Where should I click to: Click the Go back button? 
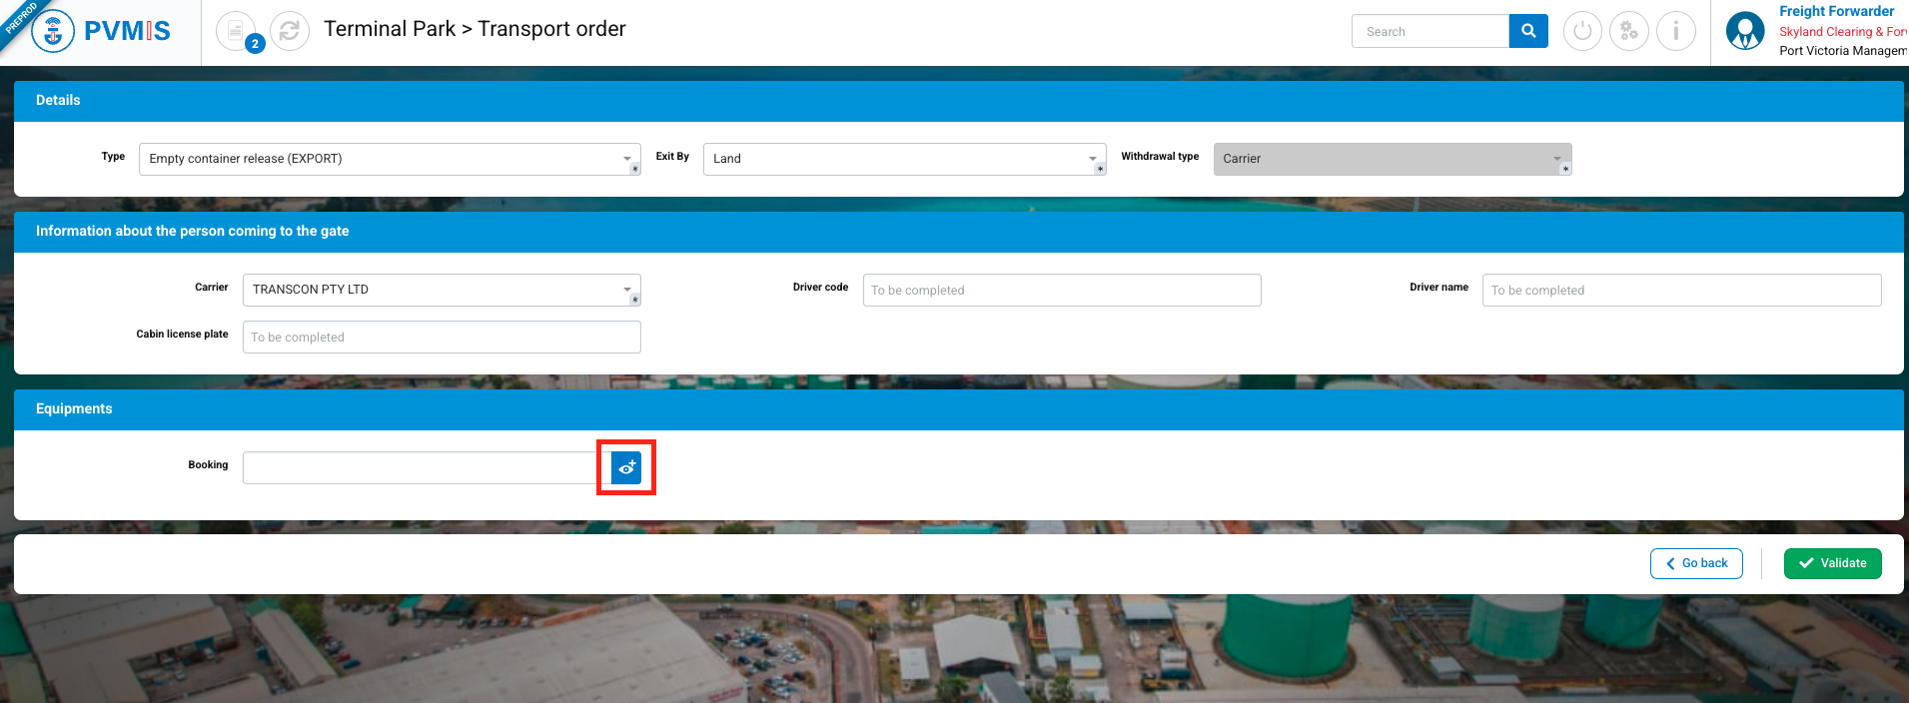1695,563
